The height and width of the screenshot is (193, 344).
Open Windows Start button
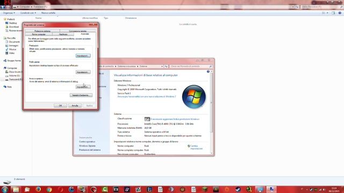(5, 189)
